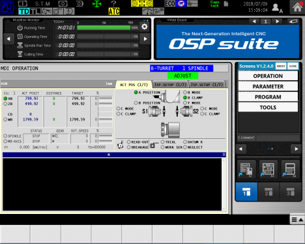Show next Screens panel page
The height and width of the screenshot is (244, 305).
[297, 149]
